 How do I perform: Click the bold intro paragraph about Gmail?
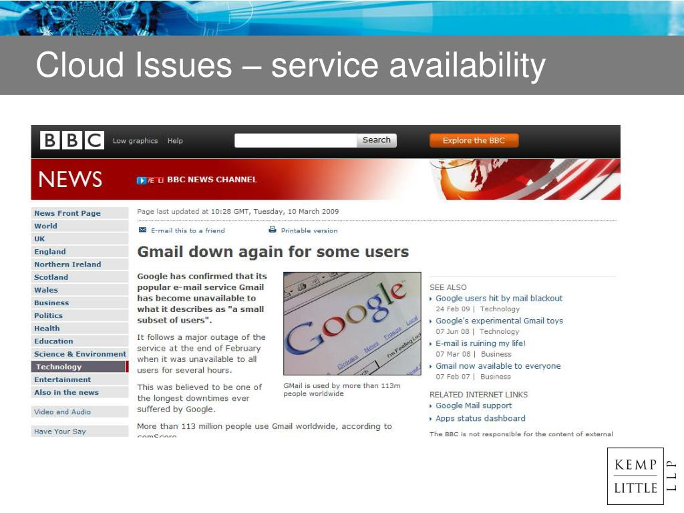click(x=202, y=298)
